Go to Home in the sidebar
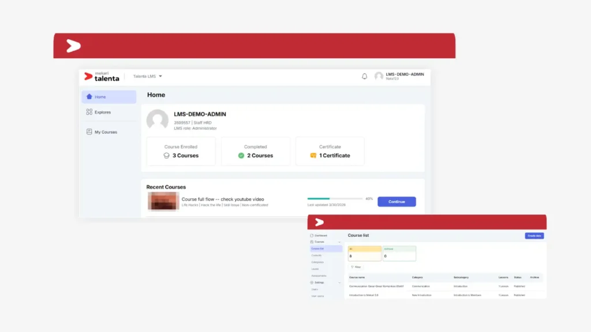Image resolution: width=591 pixels, height=332 pixels. 109,97
